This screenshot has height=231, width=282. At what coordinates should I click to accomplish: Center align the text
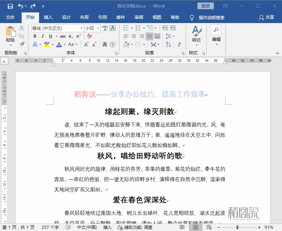[134, 36]
